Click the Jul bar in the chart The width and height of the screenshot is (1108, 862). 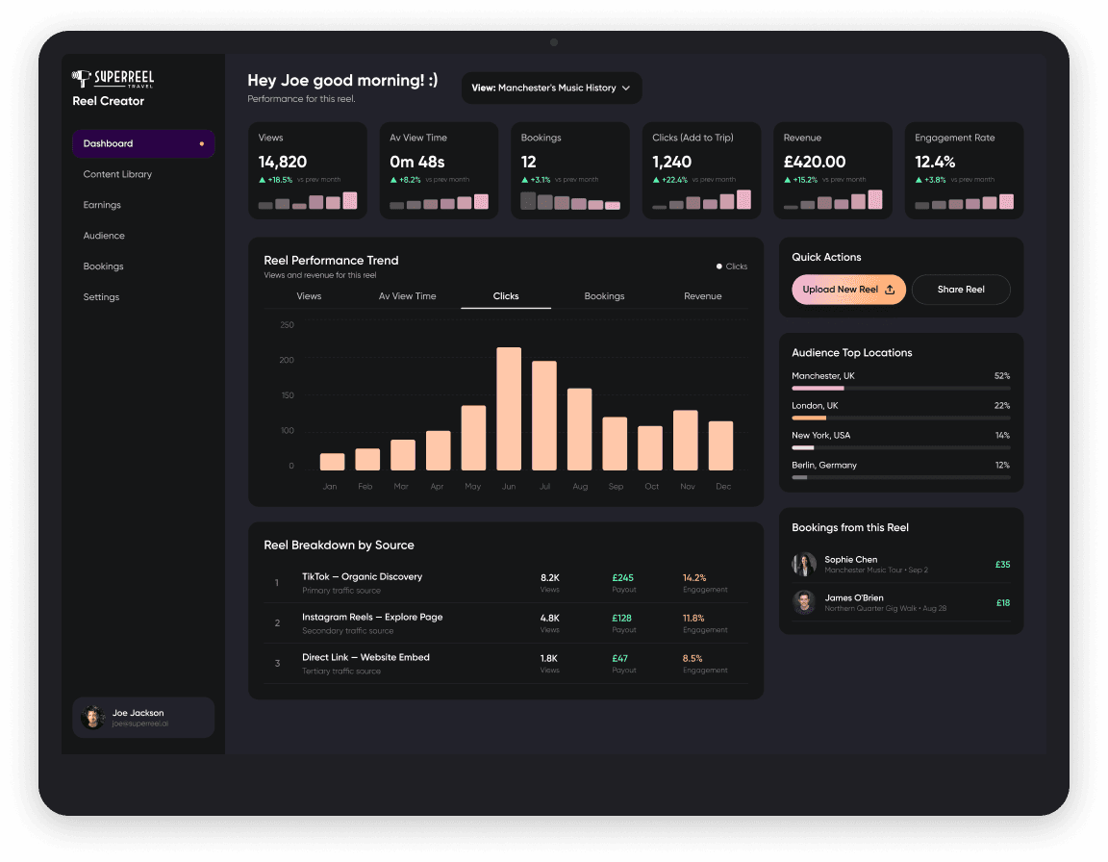click(x=544, y=416)
